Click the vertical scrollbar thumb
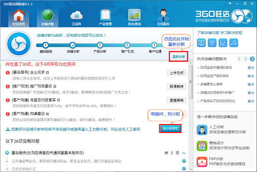The image size is (257, 172). (x=191, y=82)
